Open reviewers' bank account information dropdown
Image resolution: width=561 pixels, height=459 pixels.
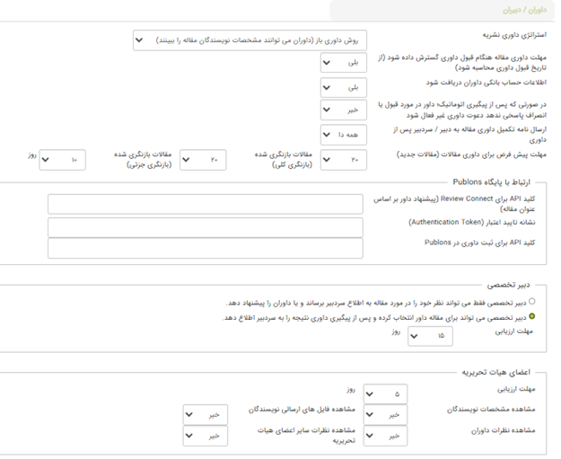(341, 88)
